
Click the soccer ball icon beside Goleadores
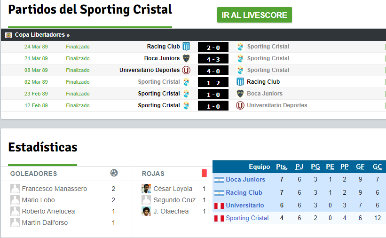pyautogui.click(x=114, y=173)
